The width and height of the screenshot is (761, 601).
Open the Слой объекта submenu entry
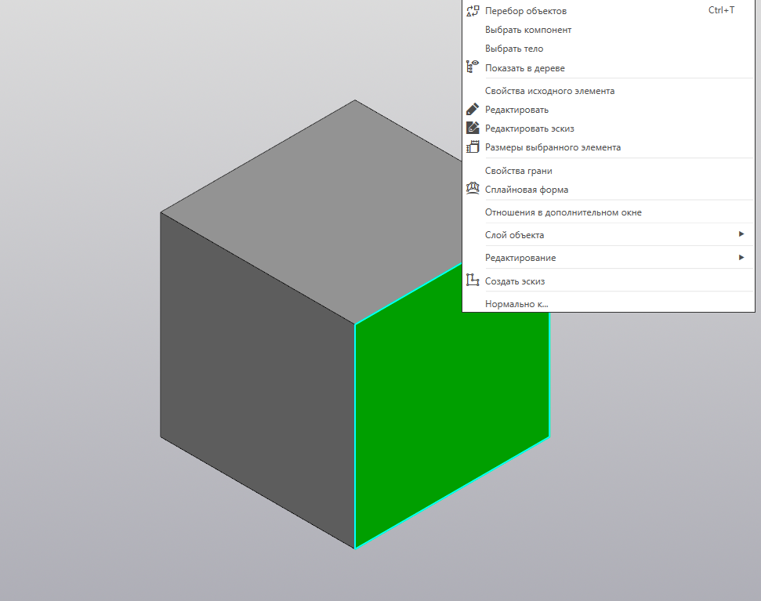608,235
